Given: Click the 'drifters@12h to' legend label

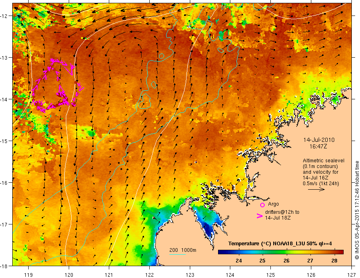Looking at the screenshot, I should click(282, 212).
